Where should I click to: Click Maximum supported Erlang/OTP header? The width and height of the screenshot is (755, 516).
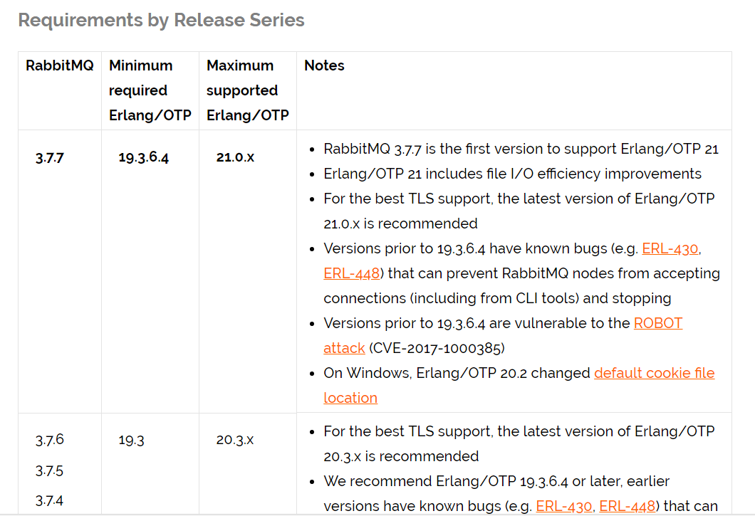[247, 90]
